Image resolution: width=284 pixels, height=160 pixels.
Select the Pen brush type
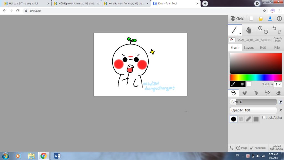pyautogui.click(x=234, y=93)
